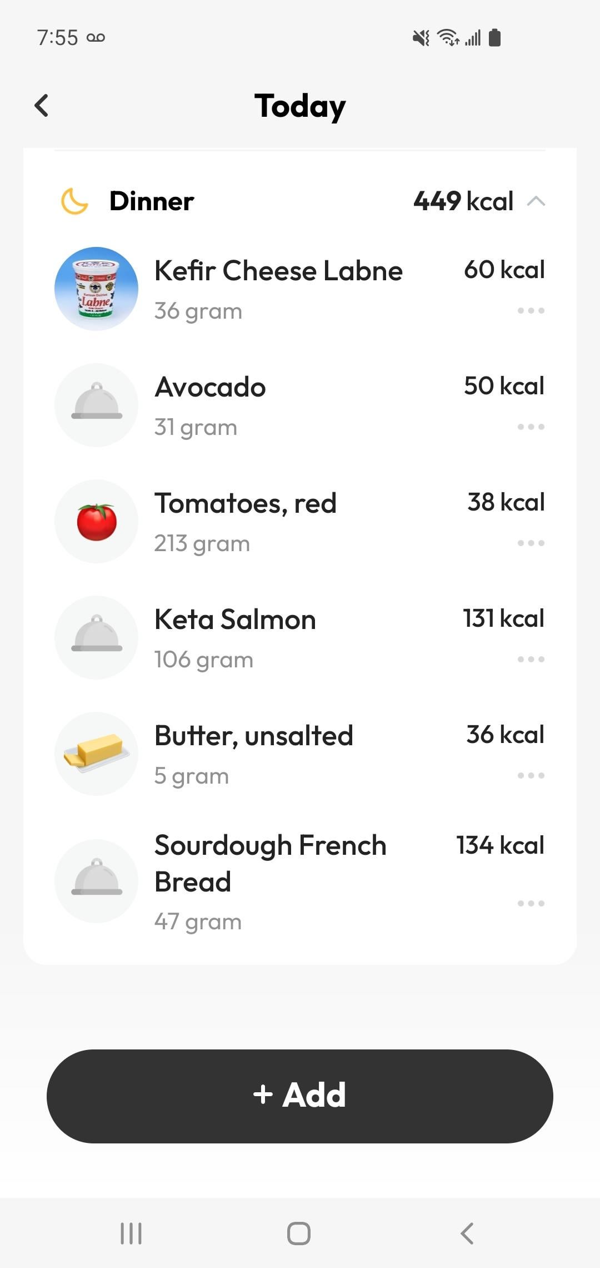The image size is (600, 1268).
Task: Open the Avocado three-dot menu
Action: (x=531, y=427)
